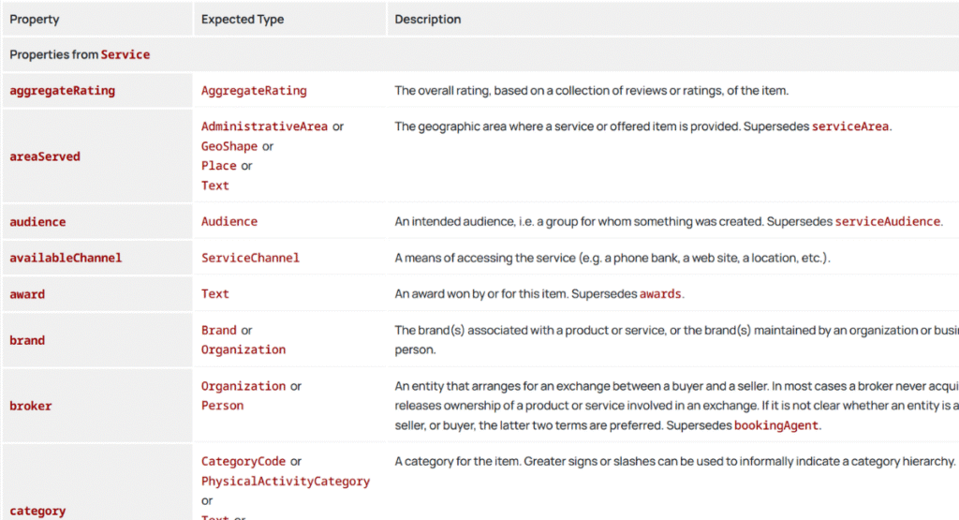
Task: Open the AggregateRating type link
Action: click(254, 91)
